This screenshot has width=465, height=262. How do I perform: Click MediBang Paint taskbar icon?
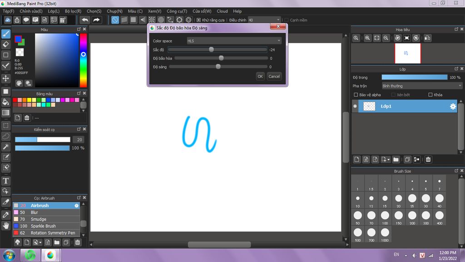[x=50, y=256]
